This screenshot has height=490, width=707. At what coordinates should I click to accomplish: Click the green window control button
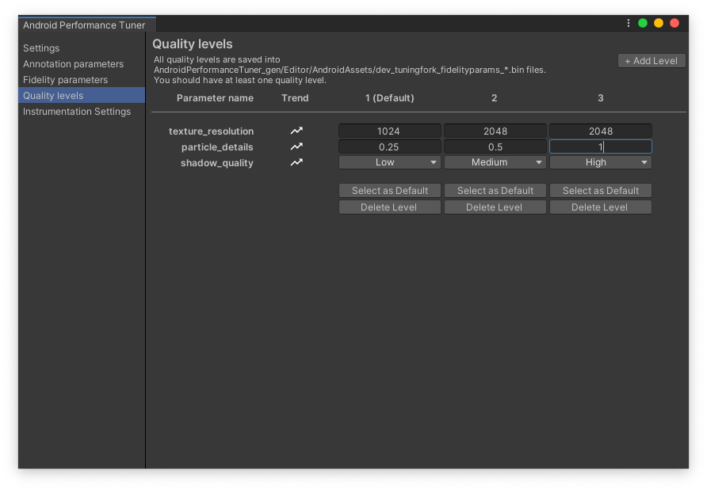(x=643, y=24)
